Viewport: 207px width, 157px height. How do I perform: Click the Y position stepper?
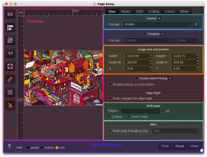[198, 69]
